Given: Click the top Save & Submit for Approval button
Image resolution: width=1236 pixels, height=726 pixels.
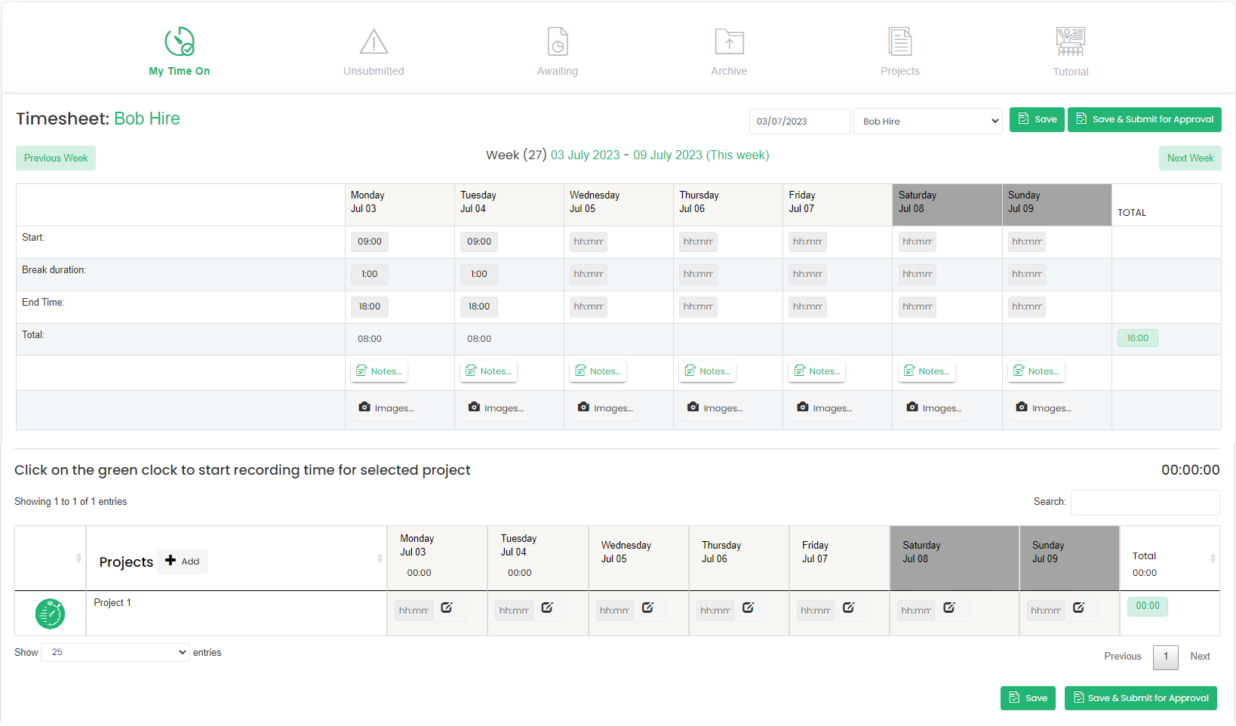Looking at the screenshot, I should pos(1144,120).
